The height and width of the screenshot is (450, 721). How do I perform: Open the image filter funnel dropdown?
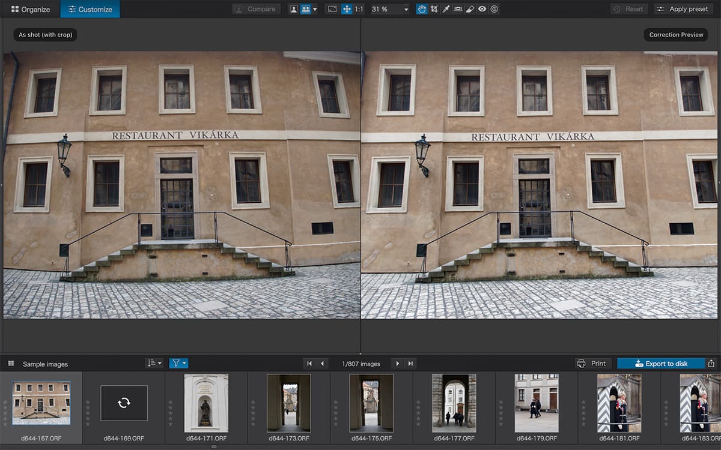178,363
